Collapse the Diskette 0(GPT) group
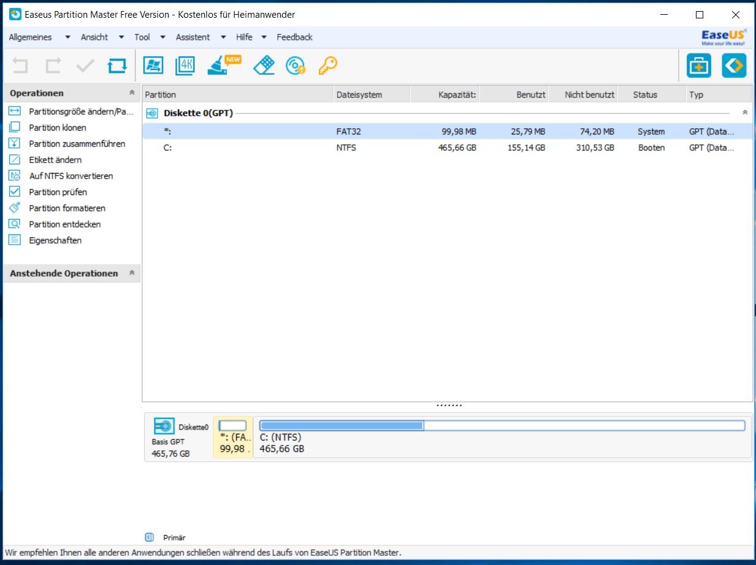Image resolution: width=756 pixels, height=565 pixels. pos(745,113)
